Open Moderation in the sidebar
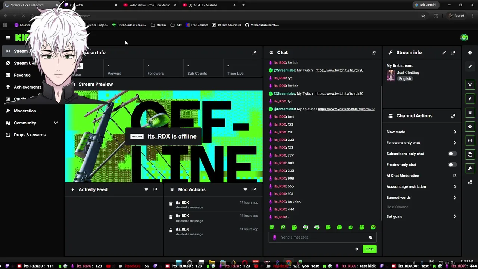 (25, 111)
